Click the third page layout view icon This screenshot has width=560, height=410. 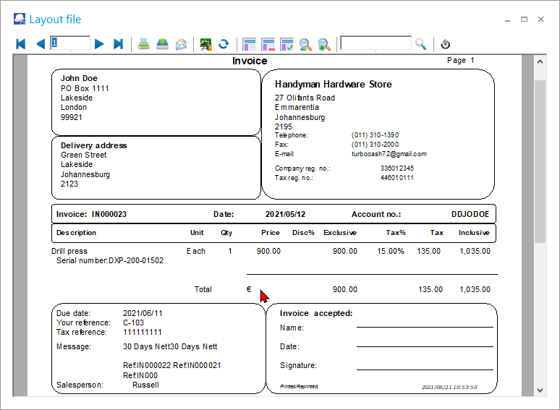pos(287,44)
